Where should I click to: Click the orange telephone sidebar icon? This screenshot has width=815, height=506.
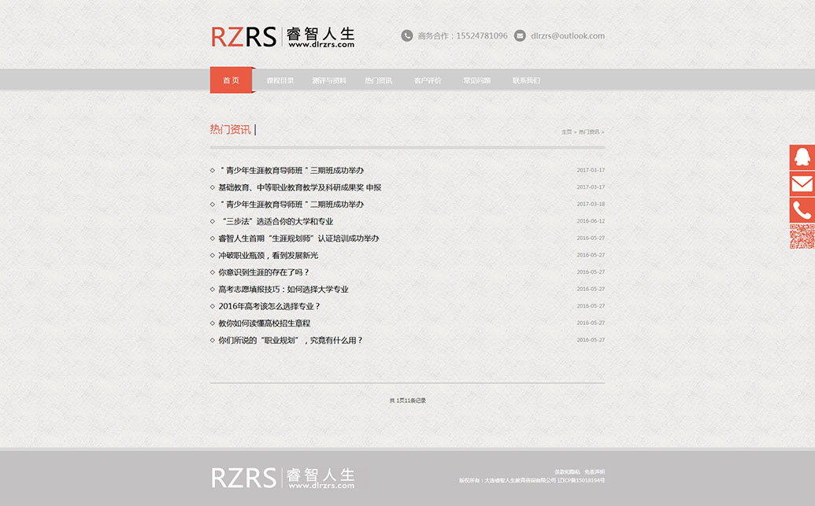(802, 210)
